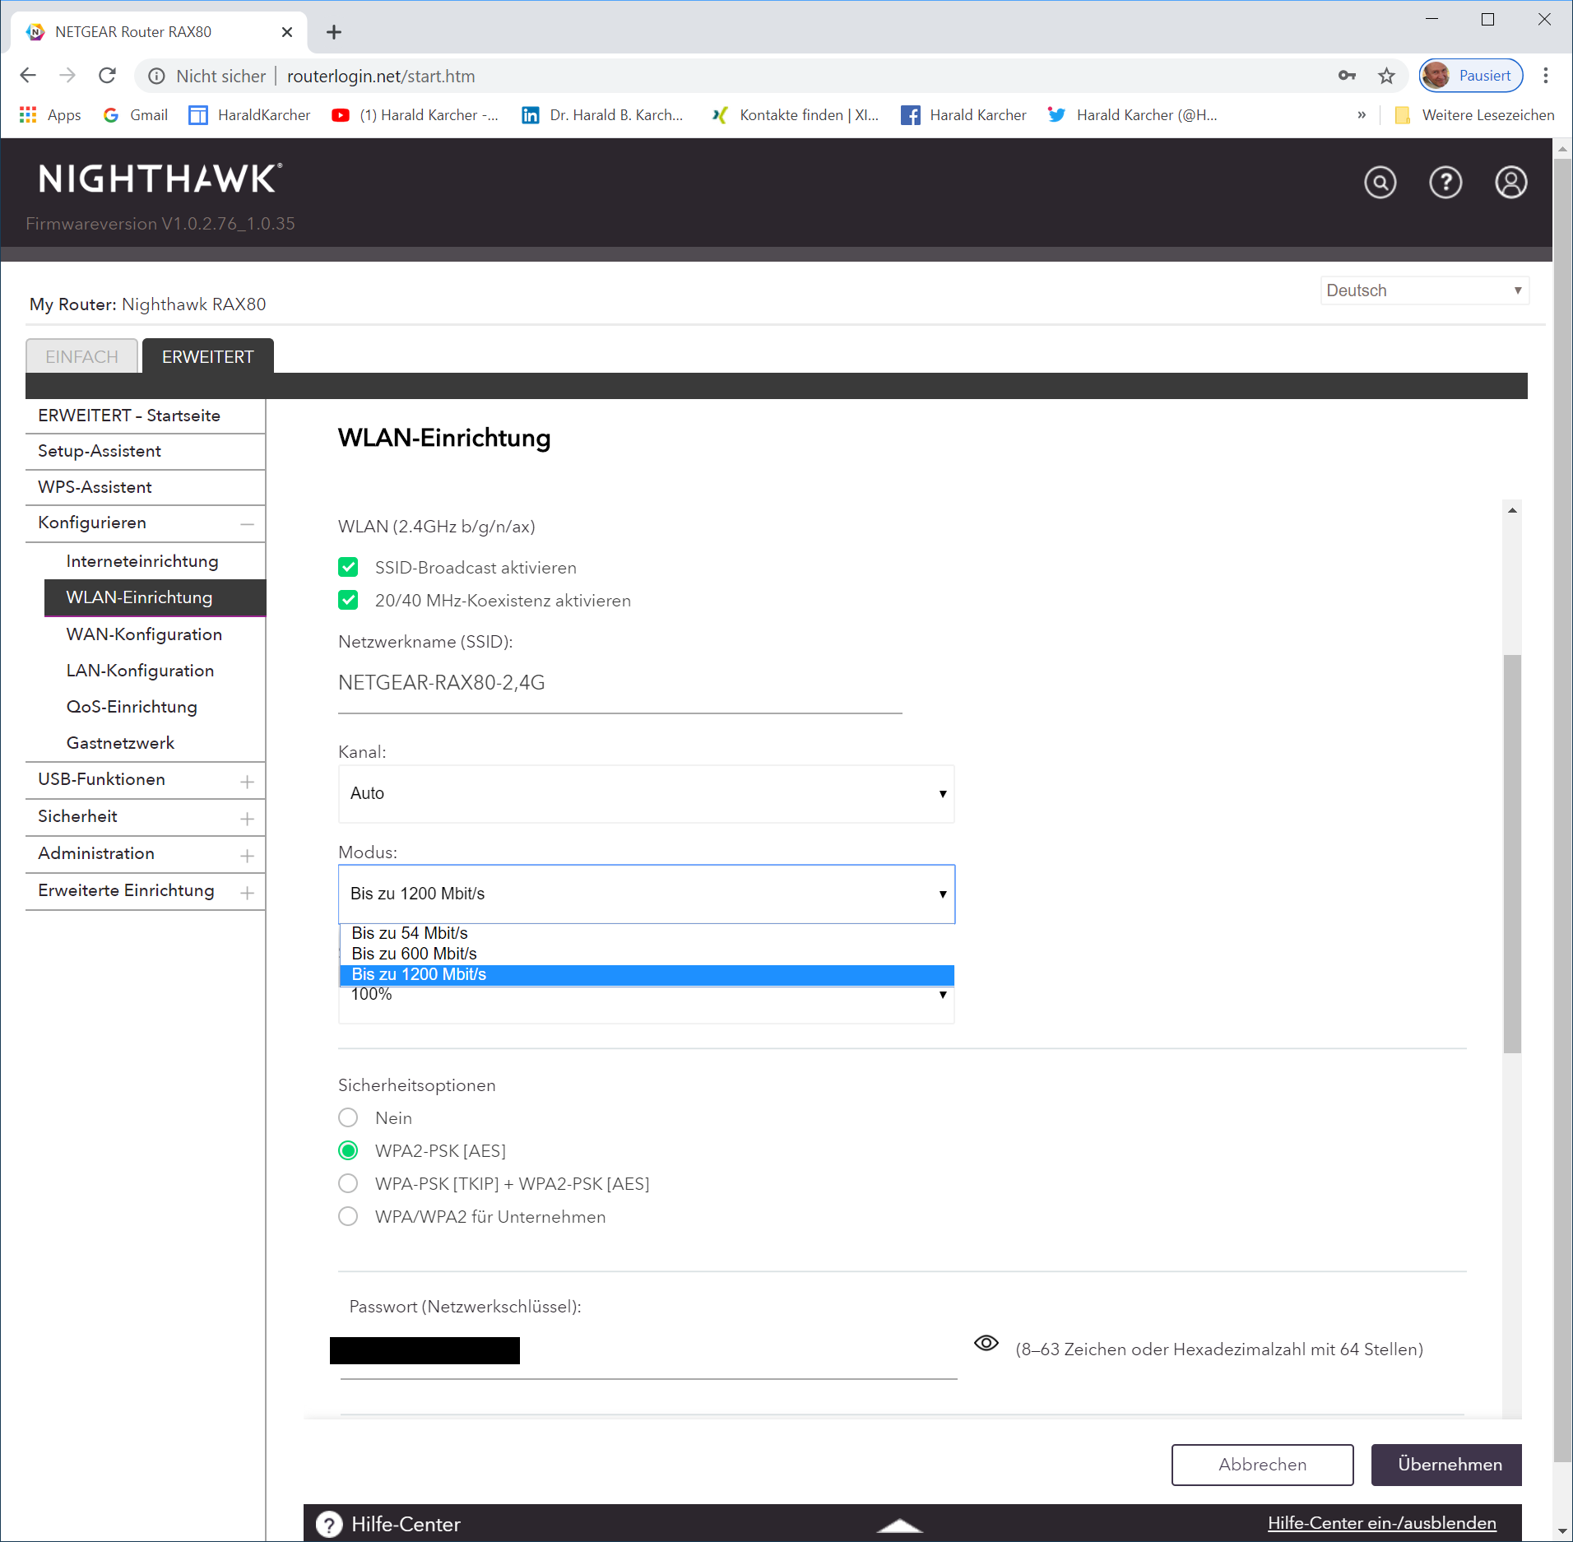The image size is (1573, 1542).
Task: Click the browser forward arrow
Action: [x=67, y=76]
